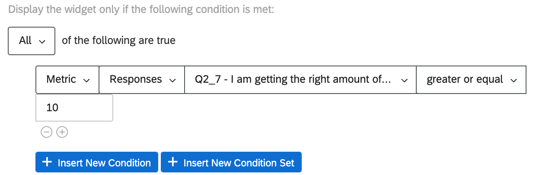Screen dimensions: 536x175
Task: Click the chevron arrow next to All
Action: (x=42, y=41)
